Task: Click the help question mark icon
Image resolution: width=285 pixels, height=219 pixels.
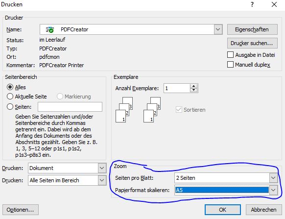Action: [252, 4]
